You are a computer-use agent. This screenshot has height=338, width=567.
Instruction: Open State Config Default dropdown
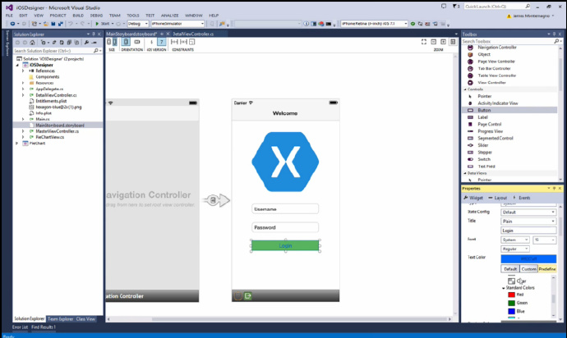[x=528, y=212]
